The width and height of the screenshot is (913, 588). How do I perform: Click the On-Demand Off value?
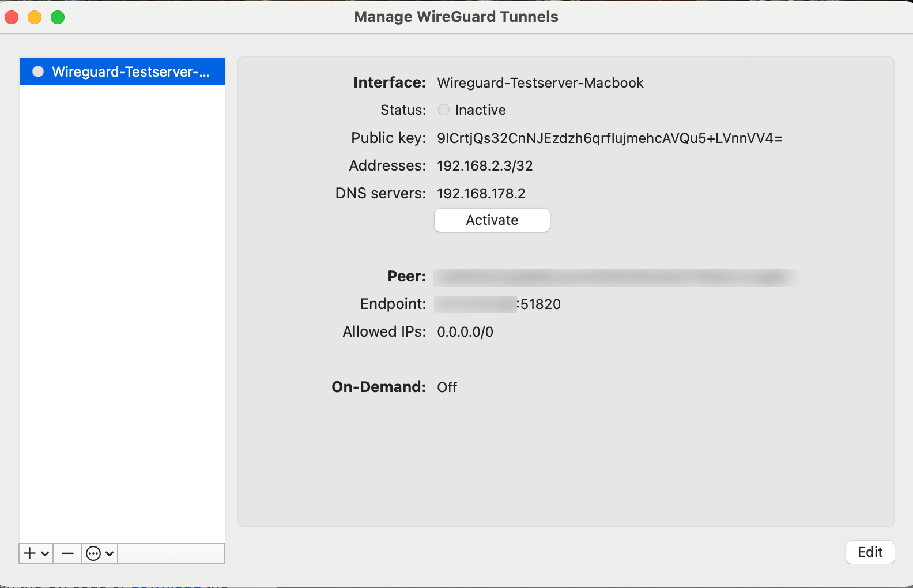[447, 387]
